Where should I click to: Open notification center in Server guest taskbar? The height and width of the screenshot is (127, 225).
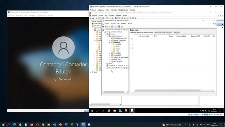pos(220,110)
